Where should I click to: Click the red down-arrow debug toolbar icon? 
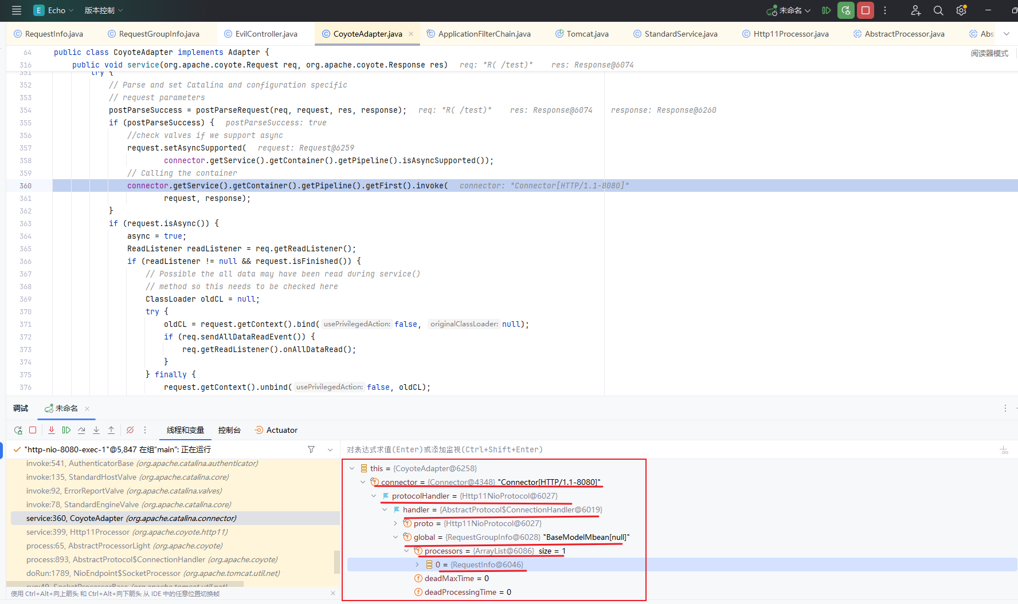click(52, 430)
